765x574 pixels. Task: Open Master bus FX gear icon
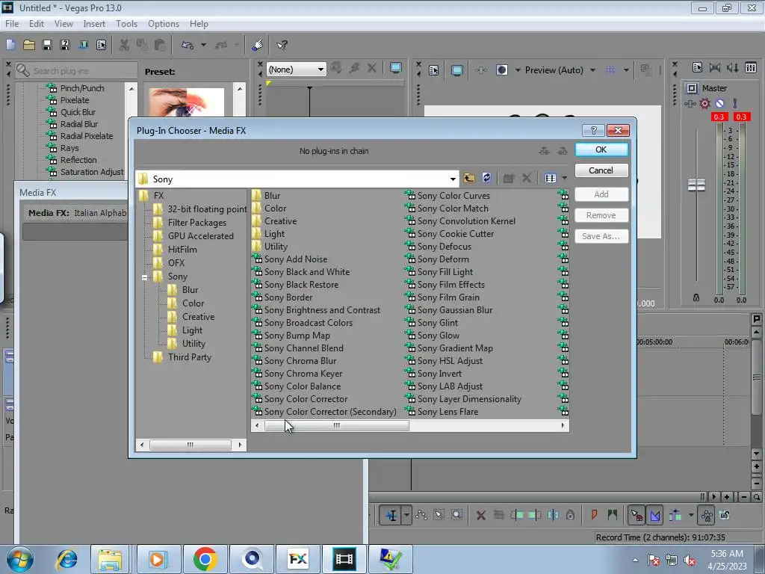704,103
